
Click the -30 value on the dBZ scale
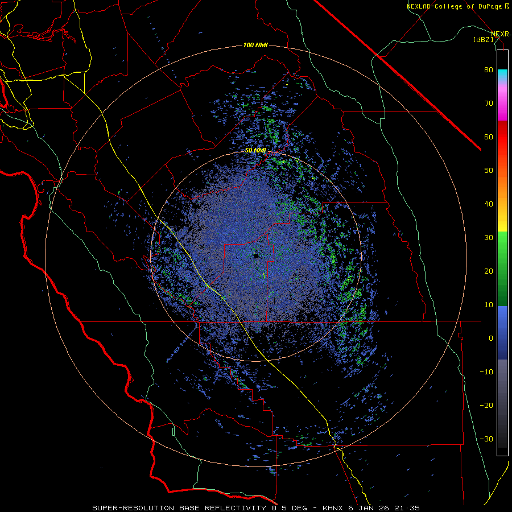[x=486, y=439]
